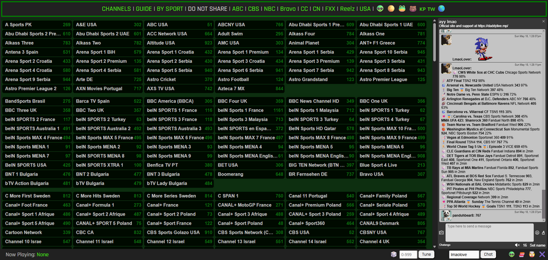
Task: Open Channel 4 UK channel 354
Action: pos(392,242)
